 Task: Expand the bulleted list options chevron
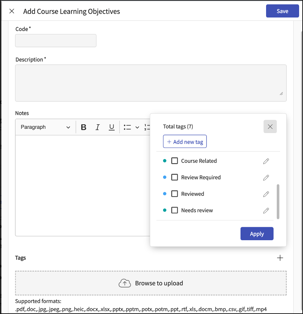137,127
